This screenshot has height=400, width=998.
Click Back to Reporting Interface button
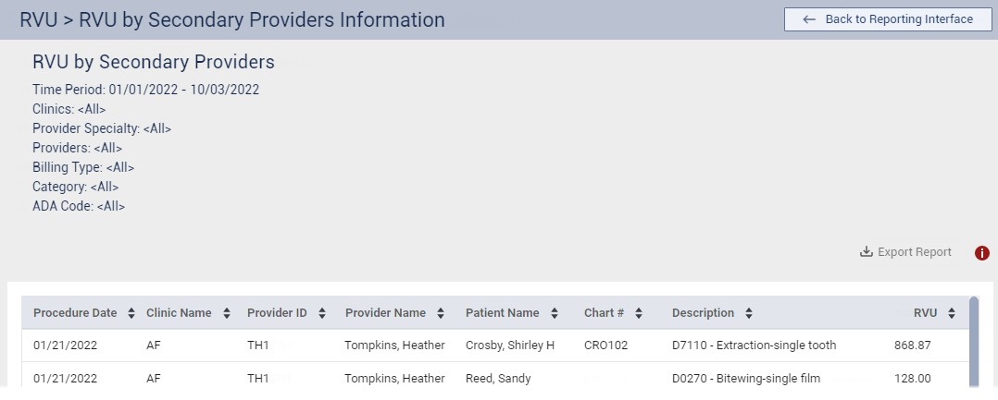[888, 19]
